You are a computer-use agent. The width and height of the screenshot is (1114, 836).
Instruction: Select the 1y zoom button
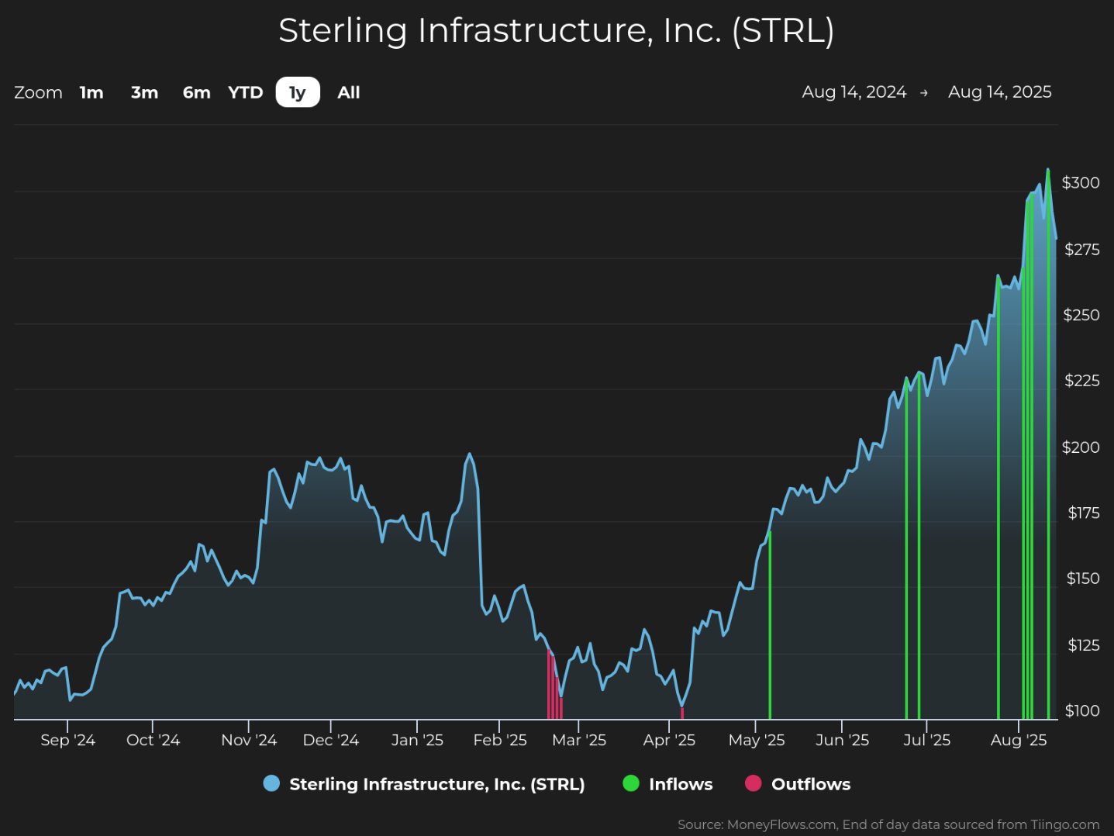(298, 92)
